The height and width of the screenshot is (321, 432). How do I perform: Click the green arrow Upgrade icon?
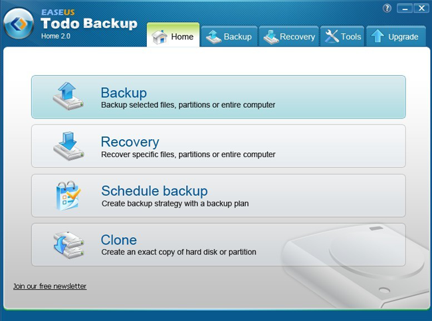click(378, 37)
